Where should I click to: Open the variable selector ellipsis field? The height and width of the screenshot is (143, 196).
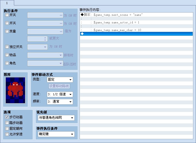[45, 31]
